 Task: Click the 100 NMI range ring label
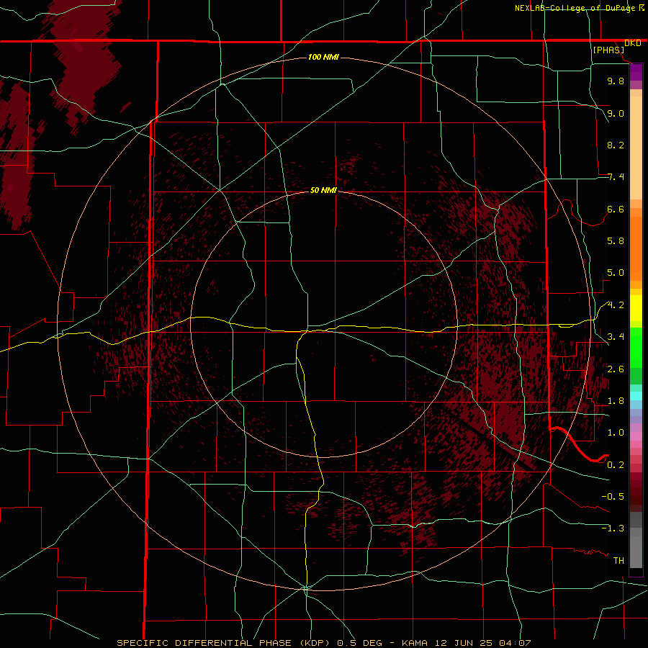click(323, 57)
